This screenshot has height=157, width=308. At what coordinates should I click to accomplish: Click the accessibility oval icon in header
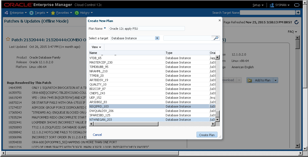pos(297,5)
